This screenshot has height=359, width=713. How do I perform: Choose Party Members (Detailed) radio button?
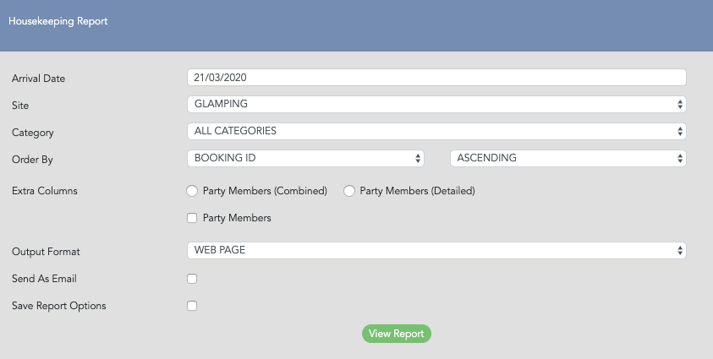tap(349, 191)
